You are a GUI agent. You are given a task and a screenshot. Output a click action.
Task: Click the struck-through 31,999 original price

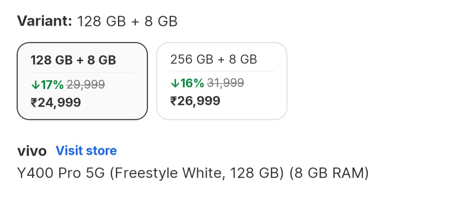225,84
